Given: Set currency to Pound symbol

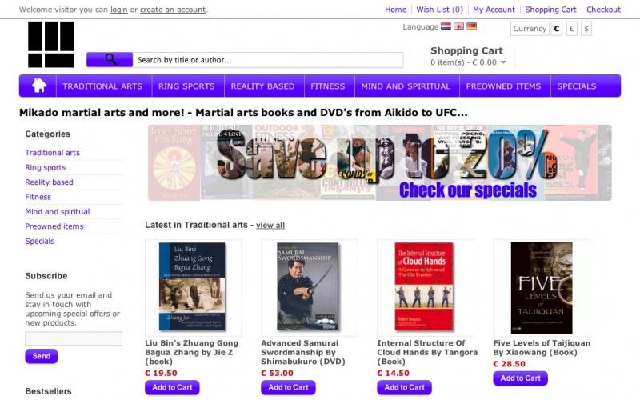Looking at the screenshot, I should 572,29.
